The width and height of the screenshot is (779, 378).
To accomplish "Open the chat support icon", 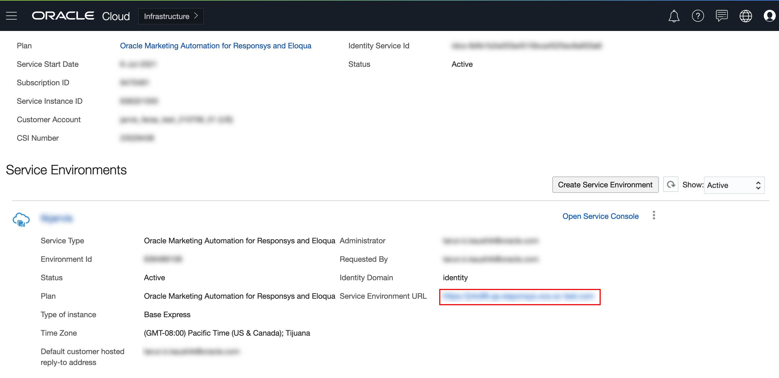I will coord(722,16).
